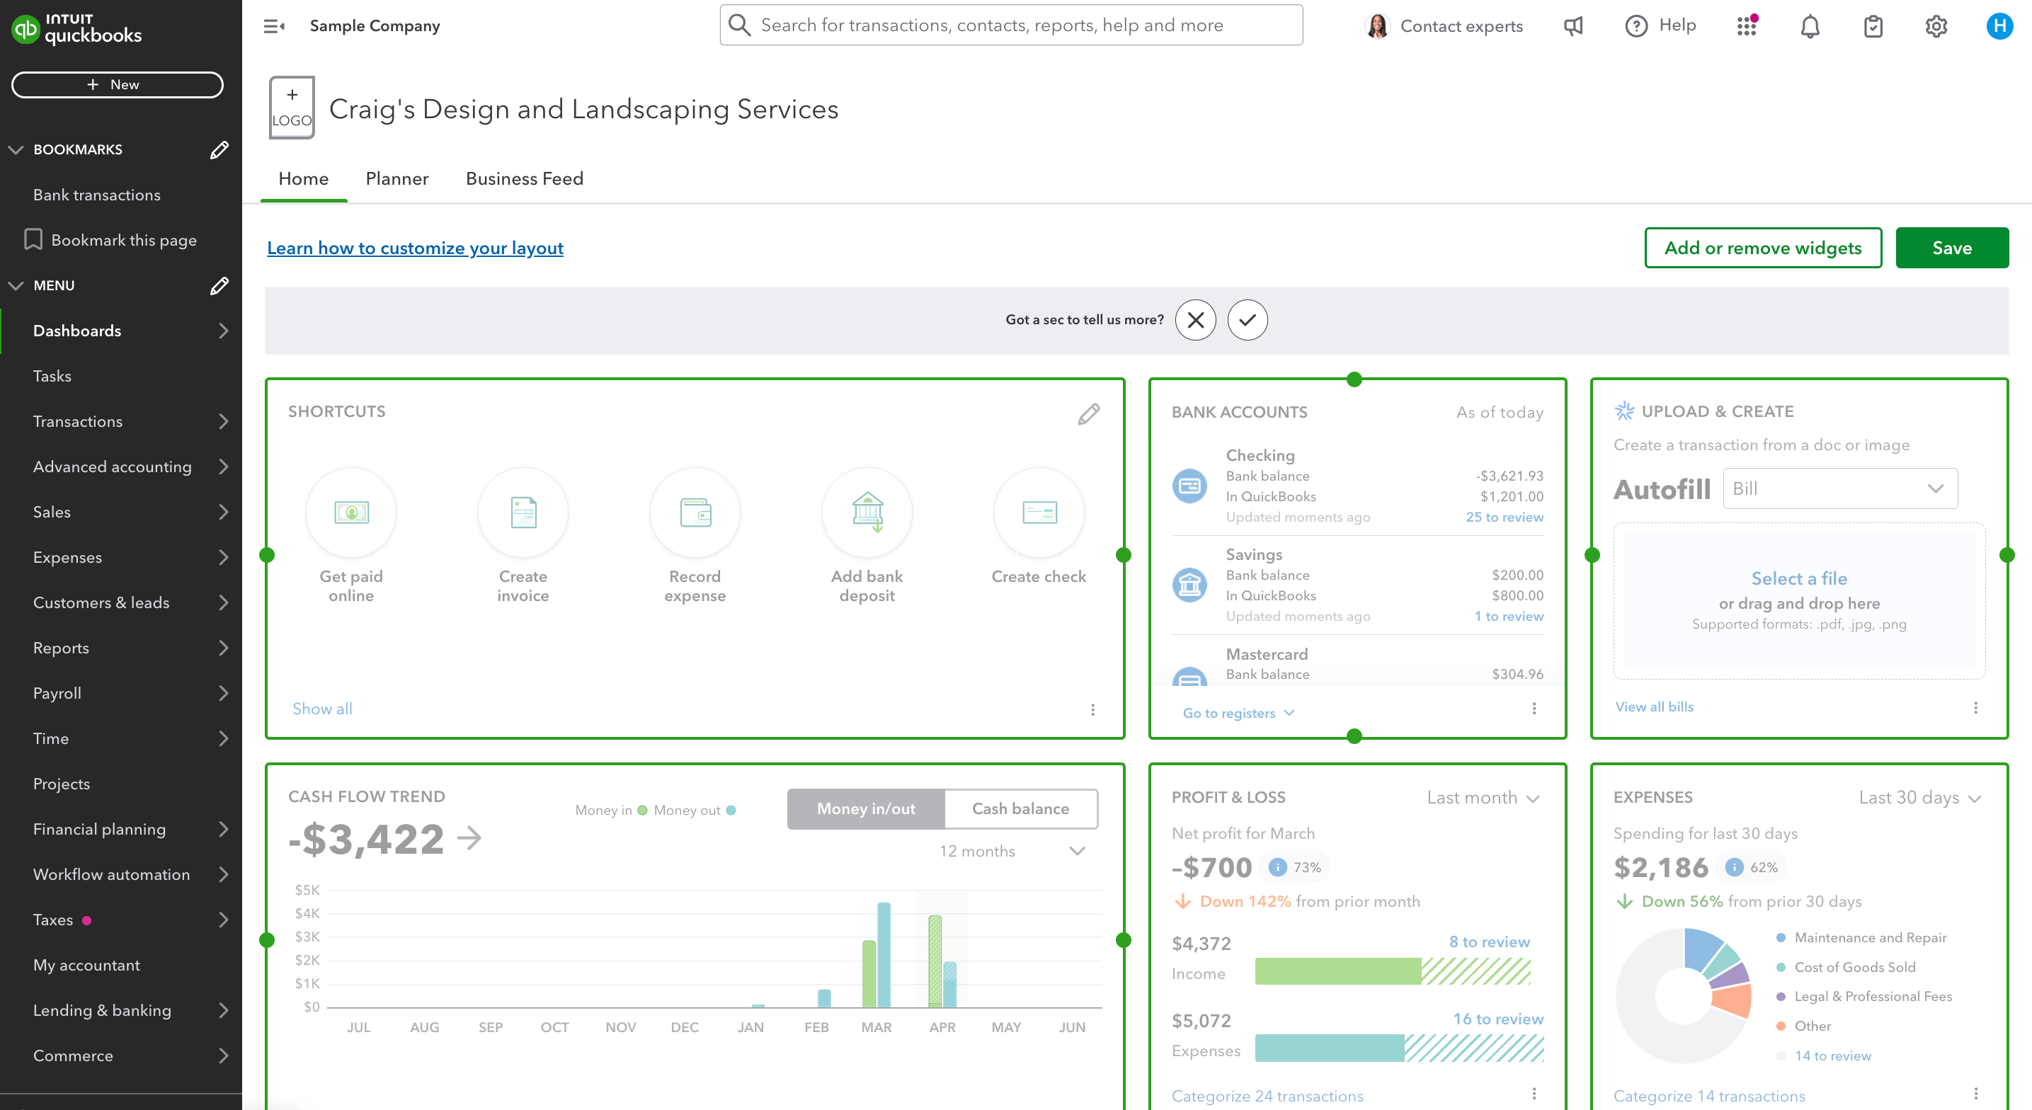Select the Add bank deposit shortcut

pyautogui.click(x=867, y=513)
